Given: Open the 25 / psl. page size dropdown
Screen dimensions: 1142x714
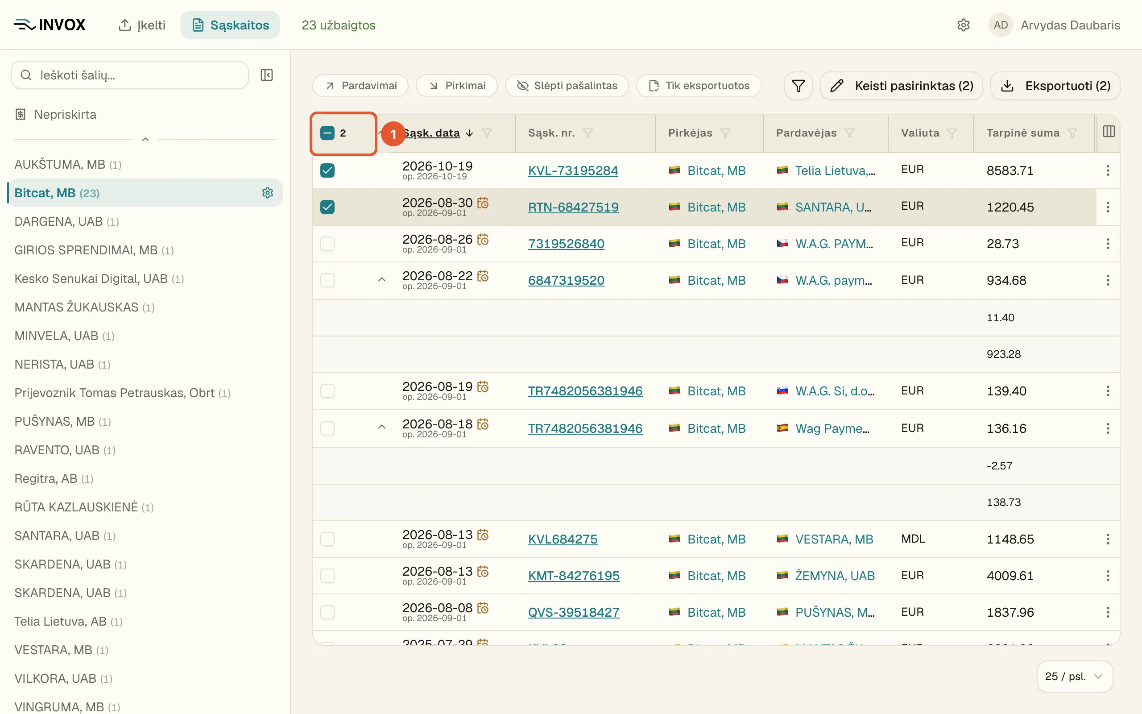Looking at the screenshot, I should tap(1075, 676).
